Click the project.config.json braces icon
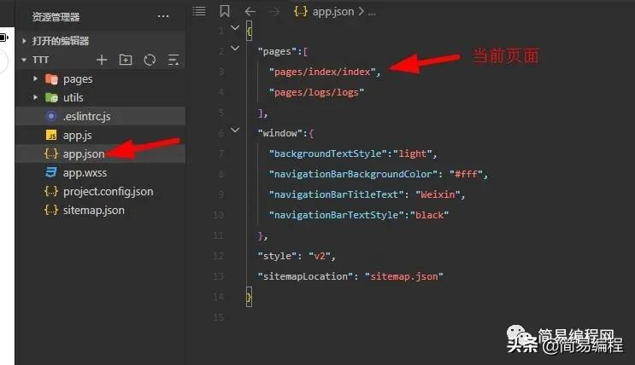This screenshot has width=635, height=365. pos(51,191)
